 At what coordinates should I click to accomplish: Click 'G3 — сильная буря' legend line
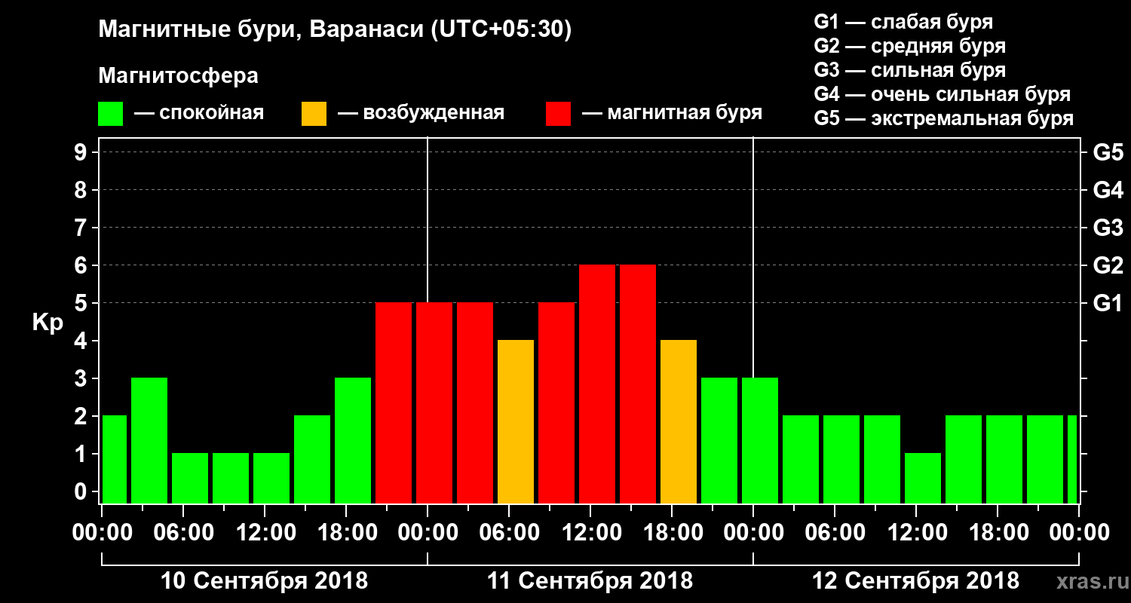[909, 70]
